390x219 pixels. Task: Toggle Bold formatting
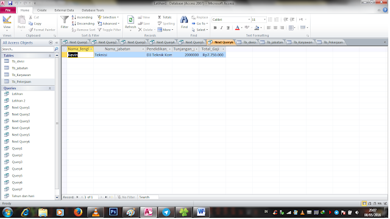[x=215, y=28]
